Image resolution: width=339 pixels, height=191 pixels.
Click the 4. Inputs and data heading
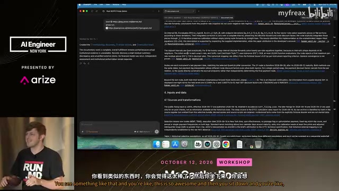175,92
